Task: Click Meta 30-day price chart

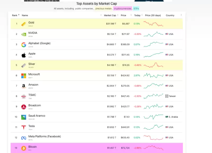Action: 153,137
